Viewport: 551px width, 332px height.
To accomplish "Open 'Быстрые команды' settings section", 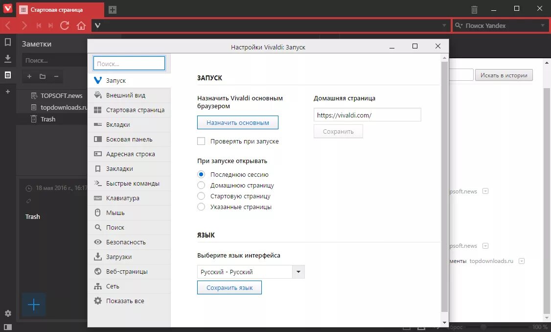I will tap(129, 184).
